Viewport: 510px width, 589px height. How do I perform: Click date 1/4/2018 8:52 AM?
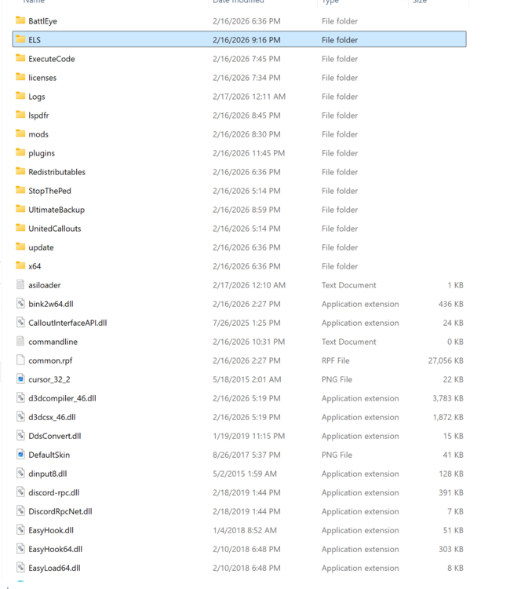pyautogui.click(x=245, y=530)
